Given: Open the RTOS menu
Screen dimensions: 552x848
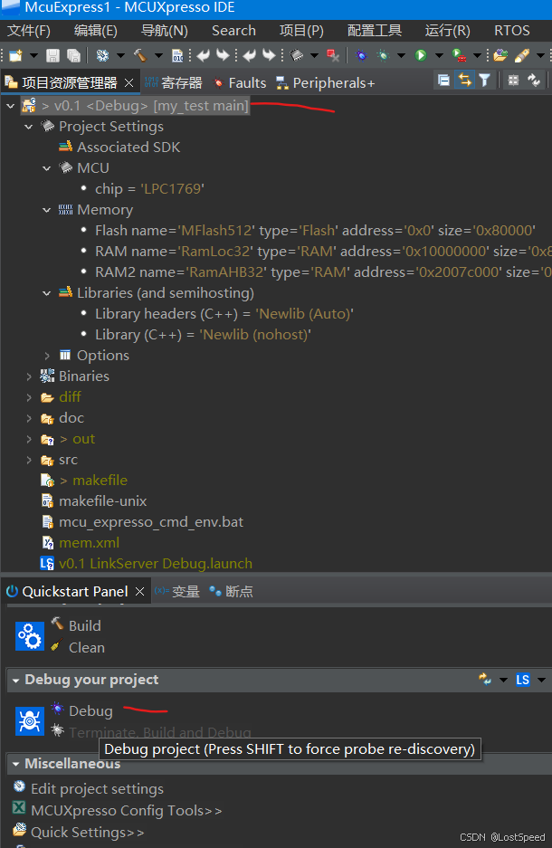Looking at the screenshot, I should click(511, 31).
